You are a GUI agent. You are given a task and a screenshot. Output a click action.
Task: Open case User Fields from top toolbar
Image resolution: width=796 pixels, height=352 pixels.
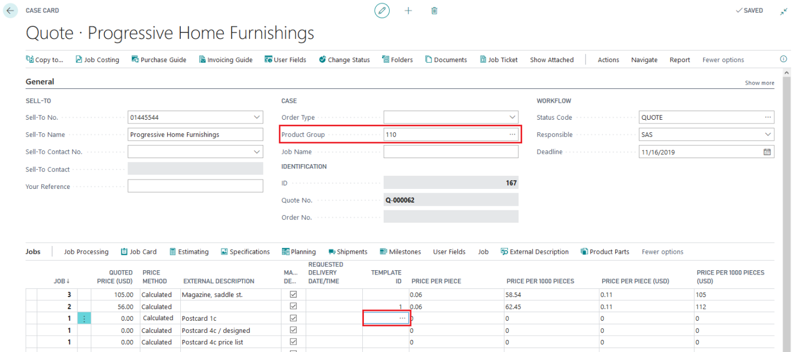click(x=285, y=60)
